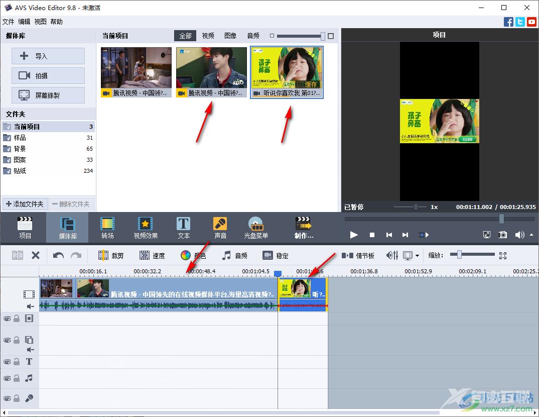Screen dimensions: 539x417
Task: Play the preview video
Action: 354,235
